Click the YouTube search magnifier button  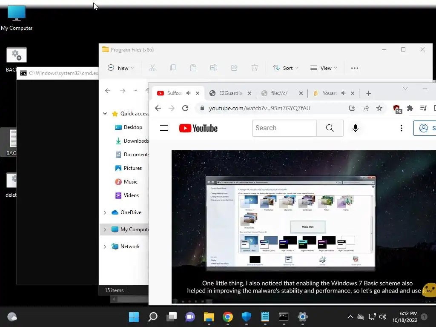coord(330,128)
